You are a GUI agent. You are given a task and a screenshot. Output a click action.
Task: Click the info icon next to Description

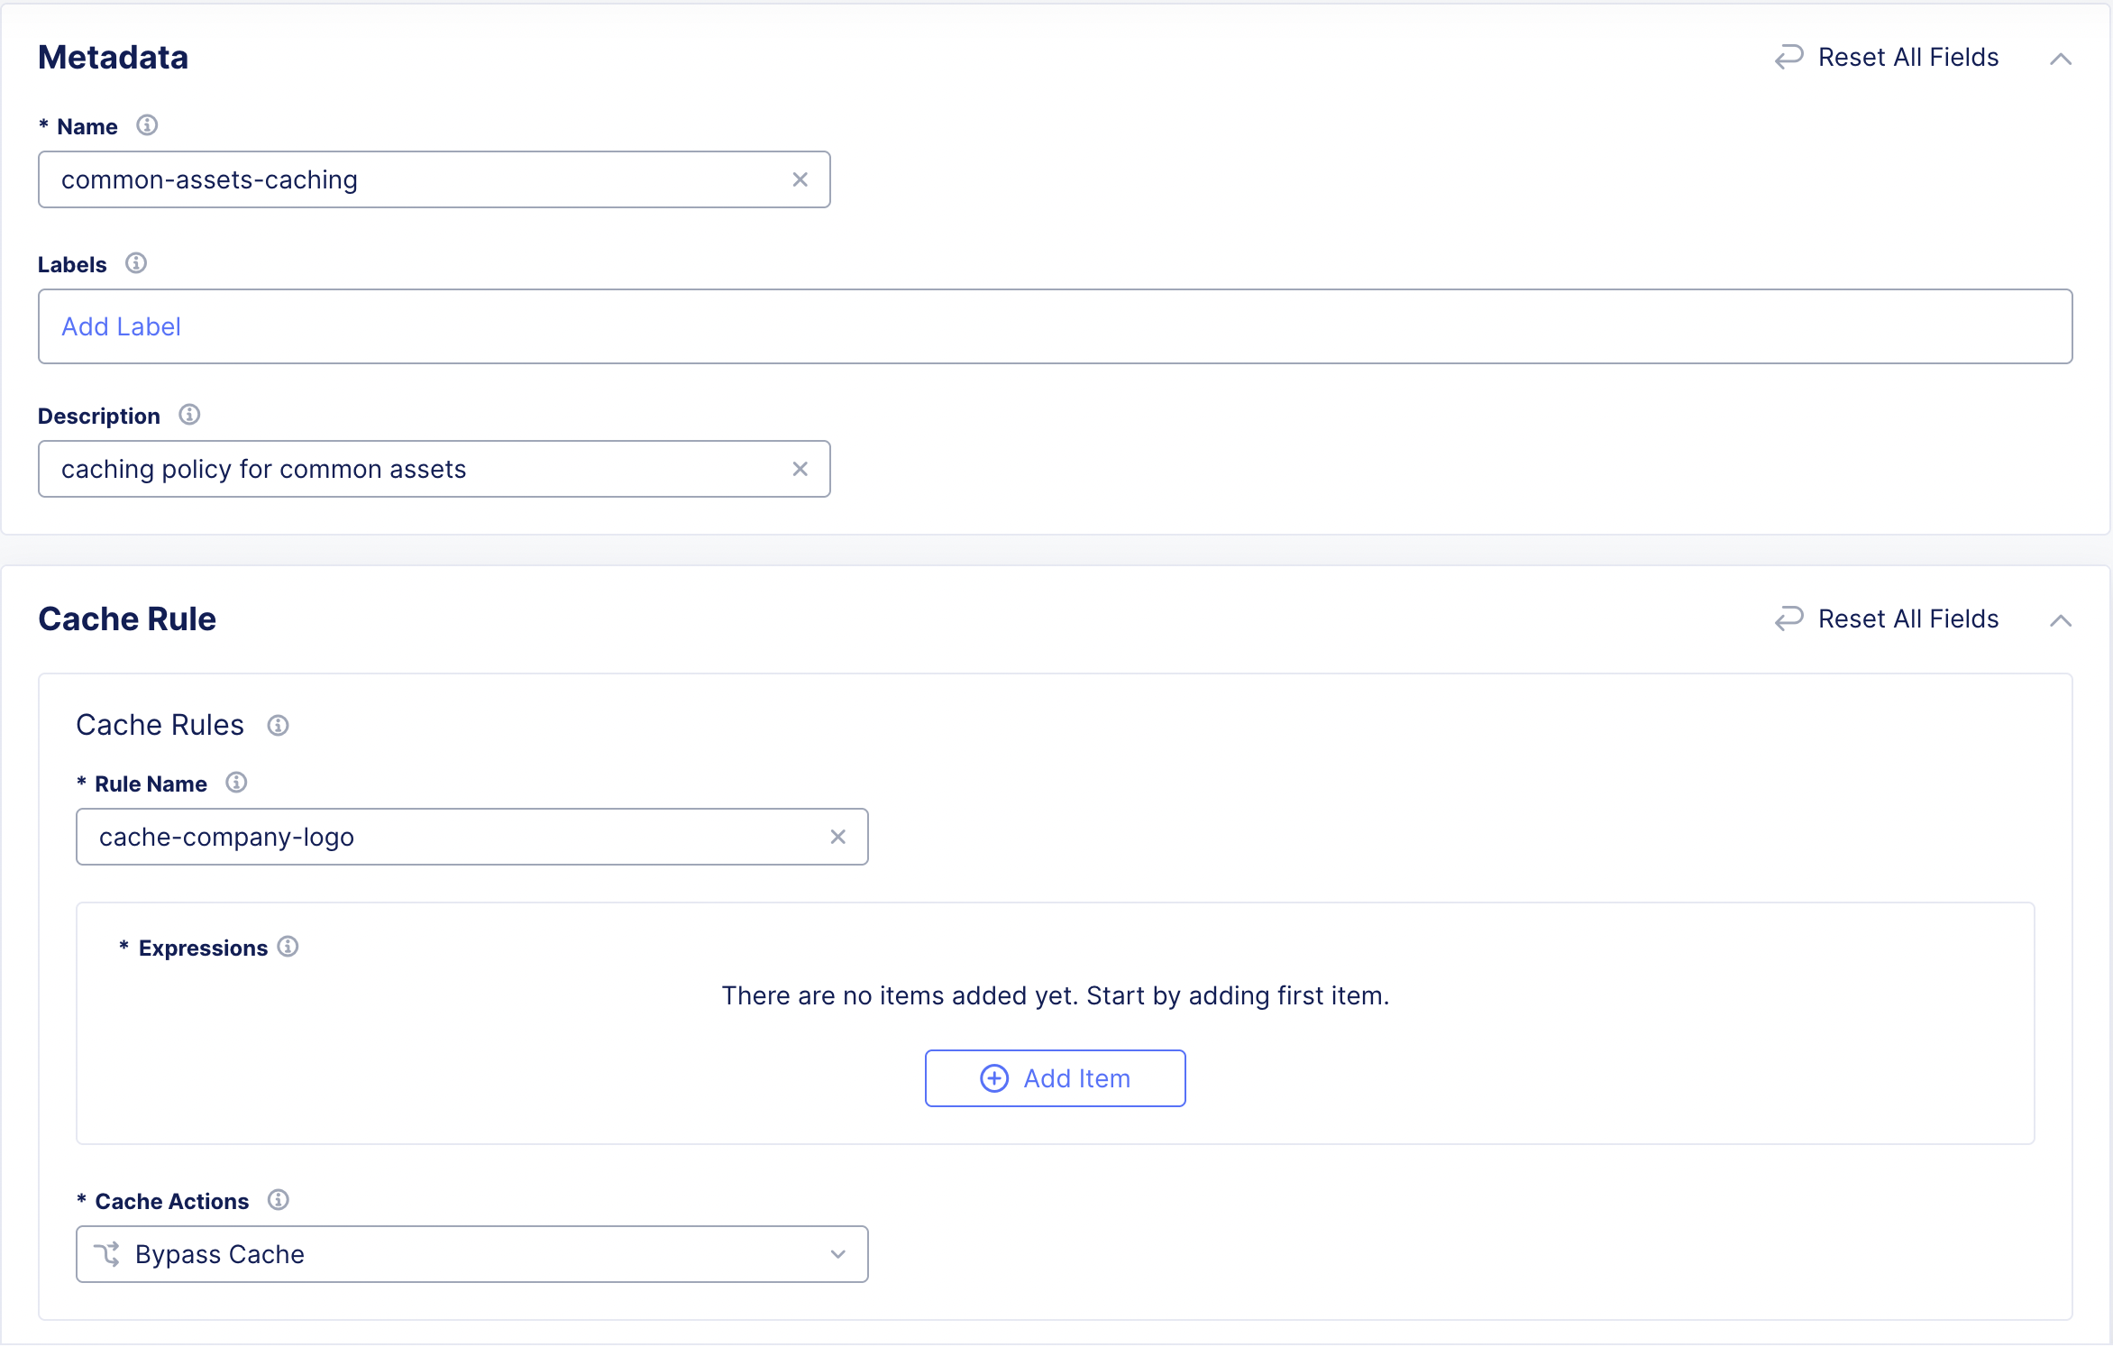click(189, 415)
